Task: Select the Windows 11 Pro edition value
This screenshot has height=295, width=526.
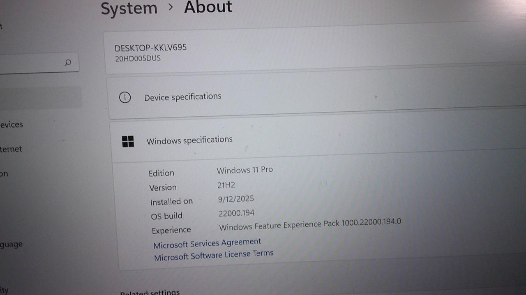Action: pos(245,170)
